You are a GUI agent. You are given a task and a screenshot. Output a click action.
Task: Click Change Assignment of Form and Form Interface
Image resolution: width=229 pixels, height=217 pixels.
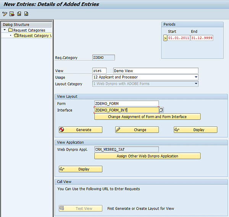click(x=147, y=117)
